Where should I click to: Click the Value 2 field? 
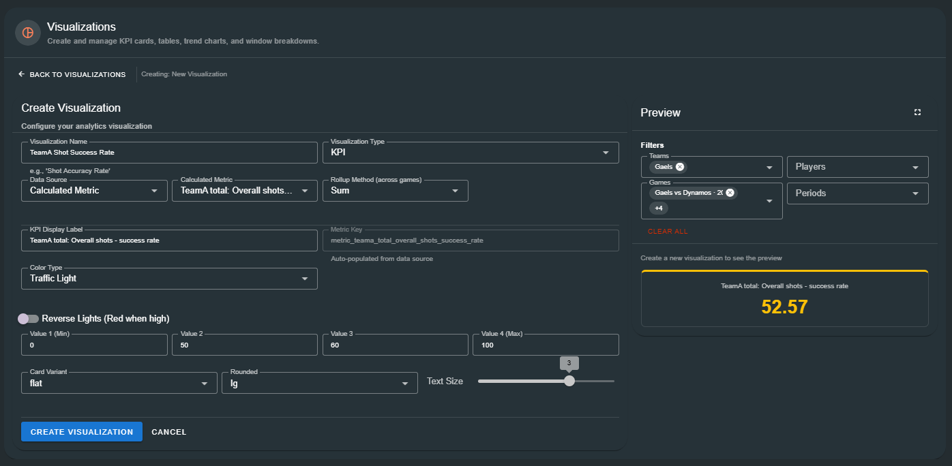coord(245,345)
